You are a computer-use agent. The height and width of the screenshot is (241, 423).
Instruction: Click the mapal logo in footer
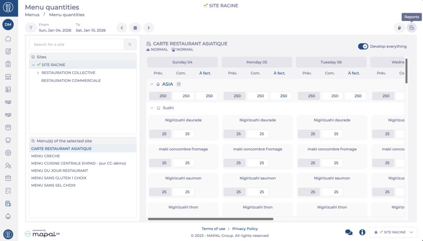[43, 234]
